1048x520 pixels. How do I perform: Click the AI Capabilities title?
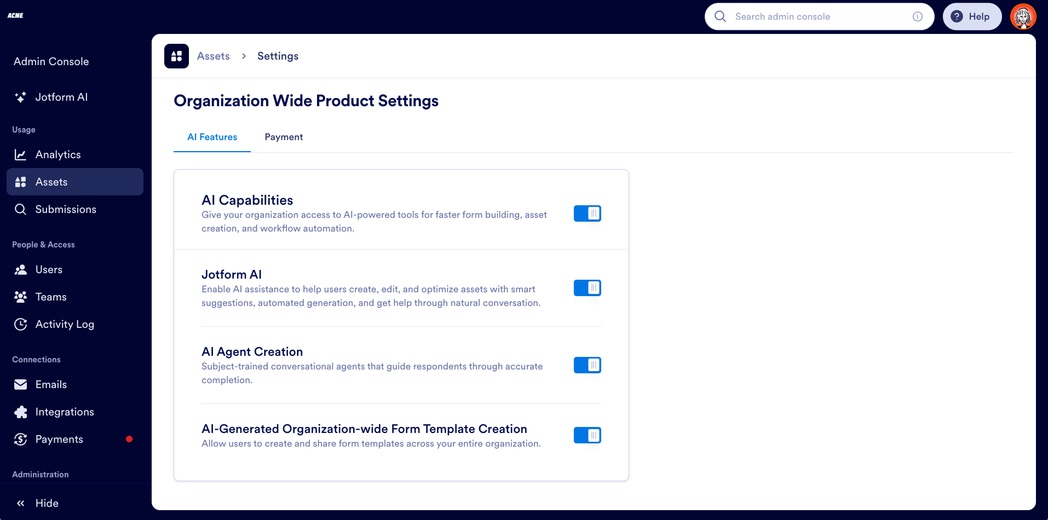point(247,200)
